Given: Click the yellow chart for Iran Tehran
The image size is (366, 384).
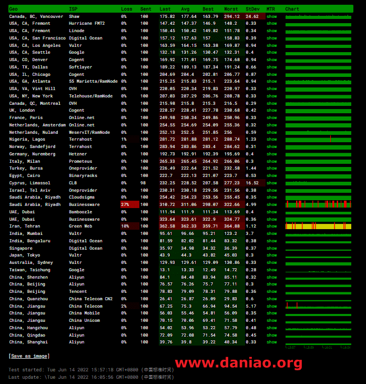Looking at the screenshot, I should [x=318, y=226].
